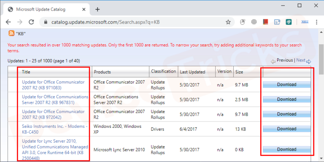324x162 pixels.
Task: Bookmark this page with the star icon
Action: (x=228, y=22)
